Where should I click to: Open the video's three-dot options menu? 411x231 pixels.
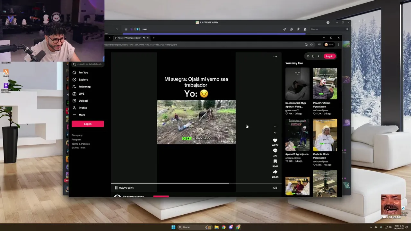(x=275, y=56)
